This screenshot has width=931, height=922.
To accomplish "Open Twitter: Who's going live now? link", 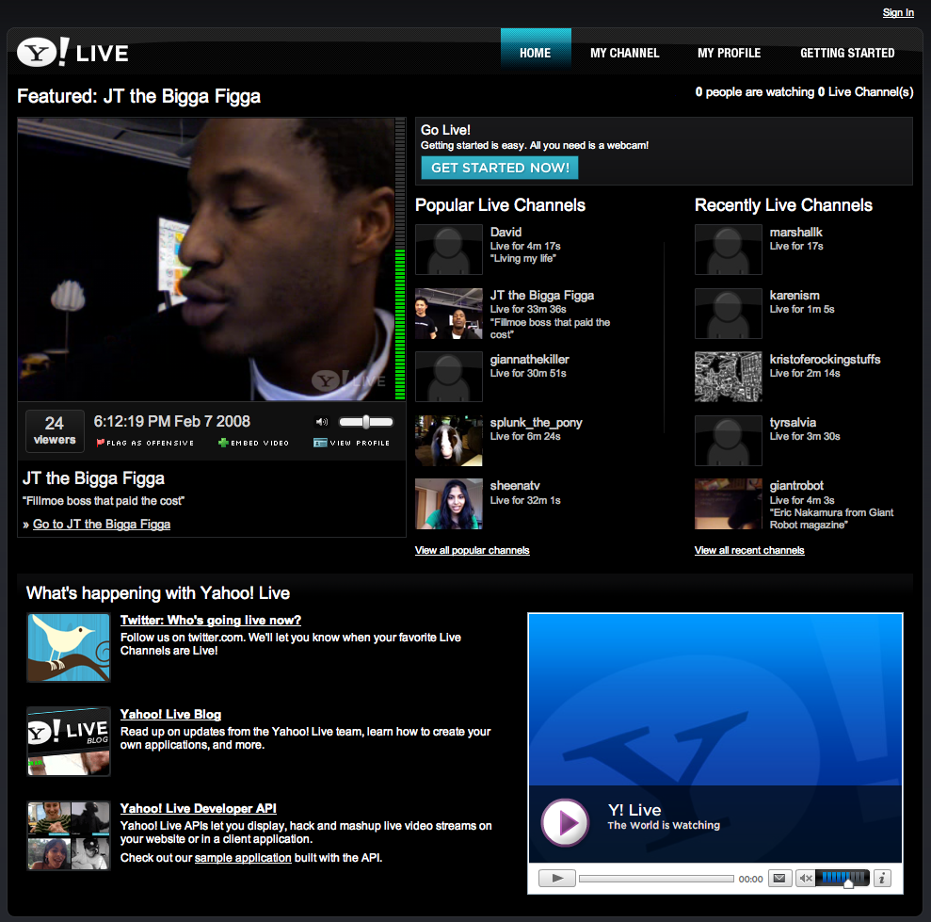I will tap(211, 621).
